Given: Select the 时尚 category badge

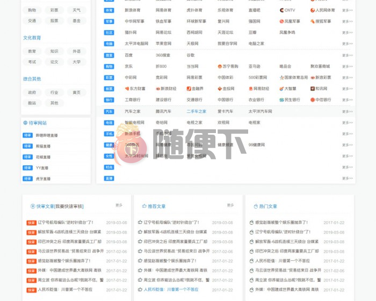Looking at the screenshot, I should [109, 167].
